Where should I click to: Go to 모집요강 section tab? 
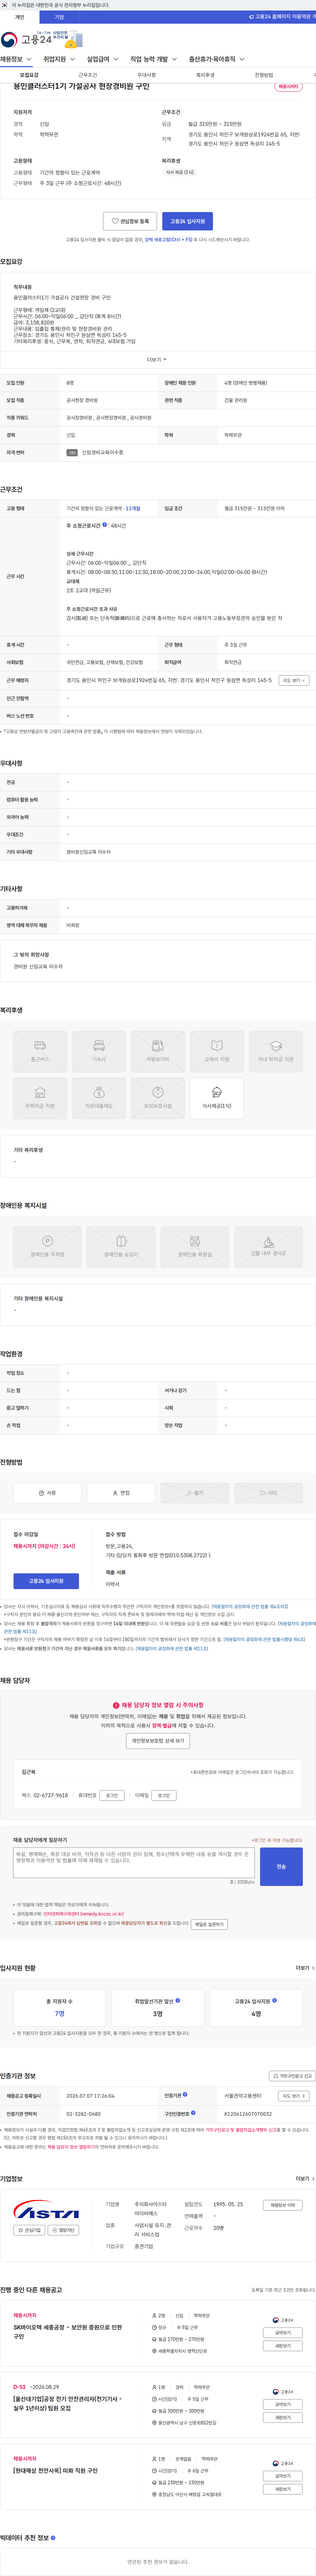coord(29,75)
